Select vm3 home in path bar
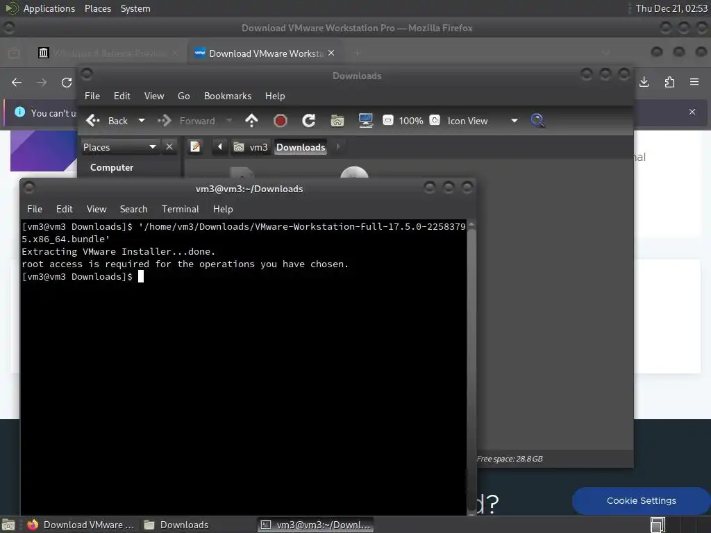Image resolution: width=711 pixels, height=533 pixels. coord(251,147)
